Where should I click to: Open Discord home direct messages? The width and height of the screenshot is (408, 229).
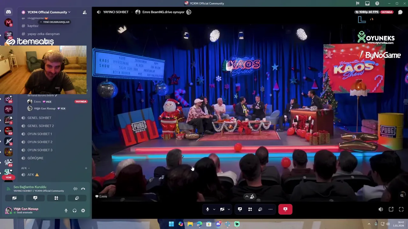tap(8, 12)
